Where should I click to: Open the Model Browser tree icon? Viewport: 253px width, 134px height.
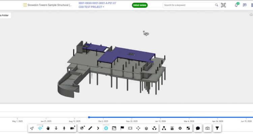click(x=164, y=128)
